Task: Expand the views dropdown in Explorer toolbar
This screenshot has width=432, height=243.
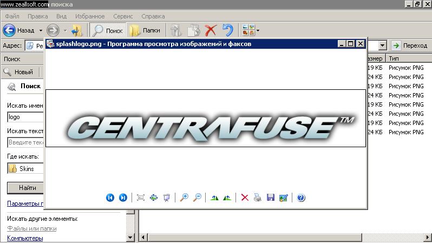Action: (258, 31)
